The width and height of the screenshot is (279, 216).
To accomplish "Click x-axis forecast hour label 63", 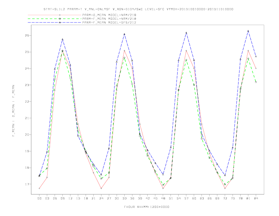I will 202,198.
